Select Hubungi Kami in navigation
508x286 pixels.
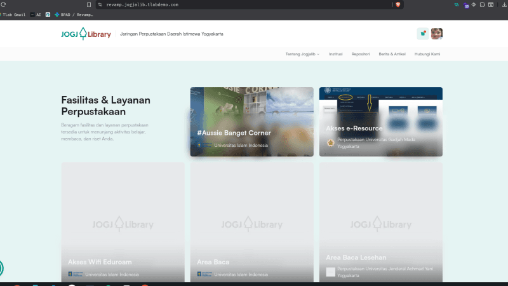click(427, 54)
